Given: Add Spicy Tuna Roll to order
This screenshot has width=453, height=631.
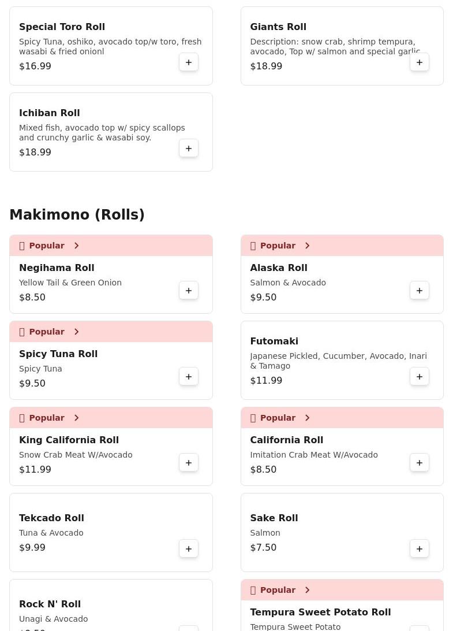Looking at the screenshot, I should (x=189, y=377).
